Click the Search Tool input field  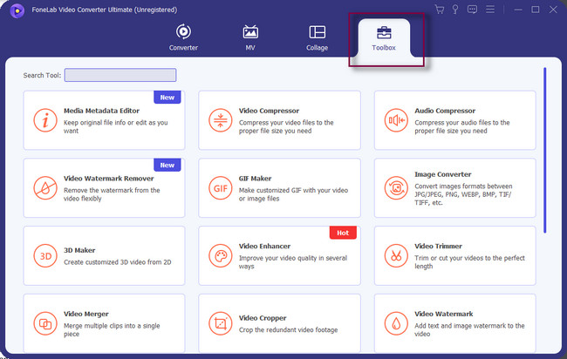120,76
